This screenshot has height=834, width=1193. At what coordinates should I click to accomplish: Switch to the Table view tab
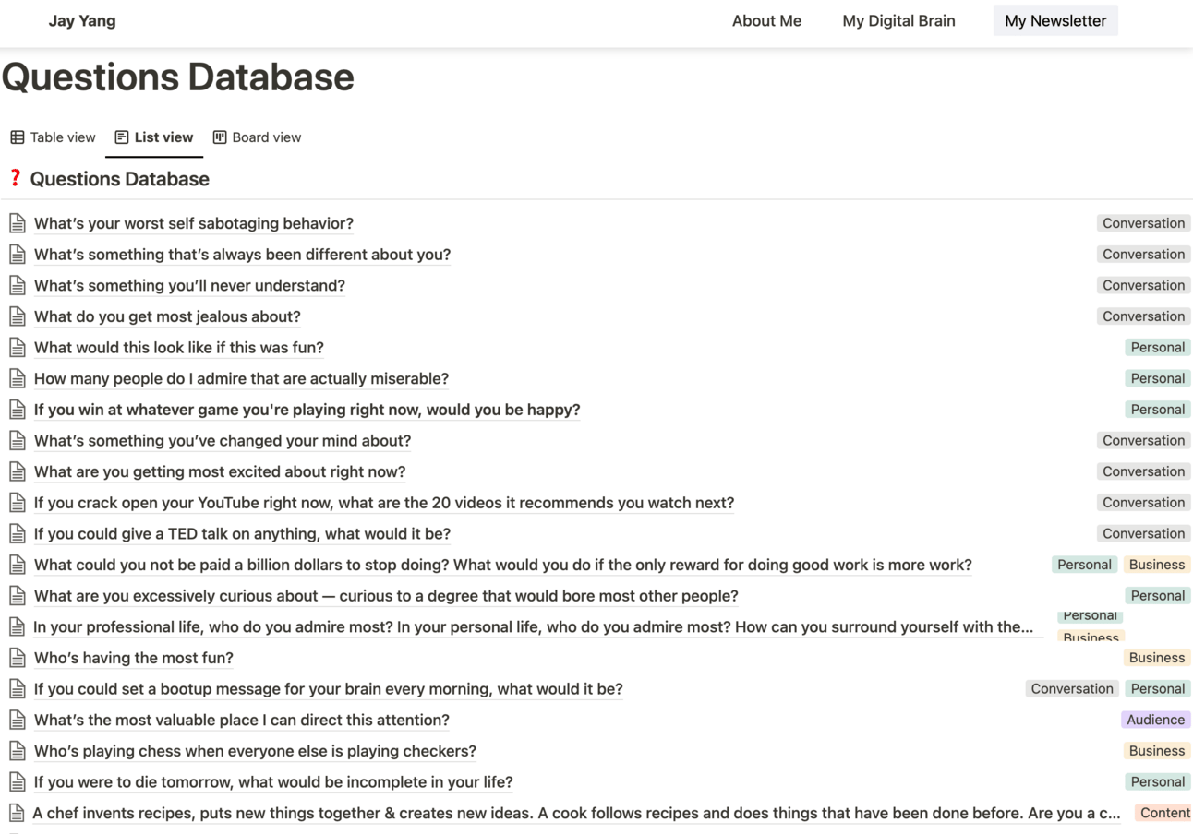tap(54, 137)
